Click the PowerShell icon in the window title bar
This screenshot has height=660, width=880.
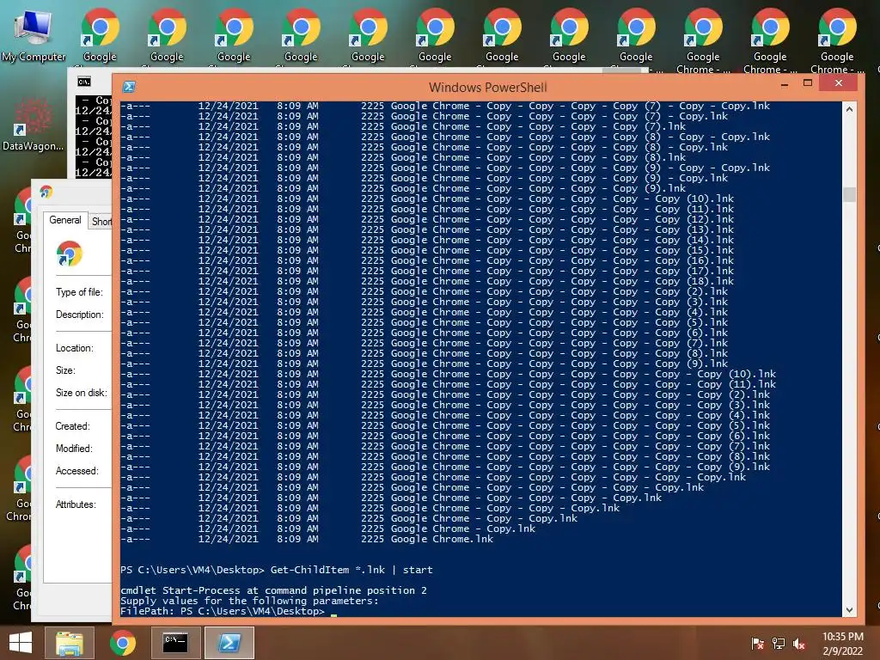coord(129,87)
